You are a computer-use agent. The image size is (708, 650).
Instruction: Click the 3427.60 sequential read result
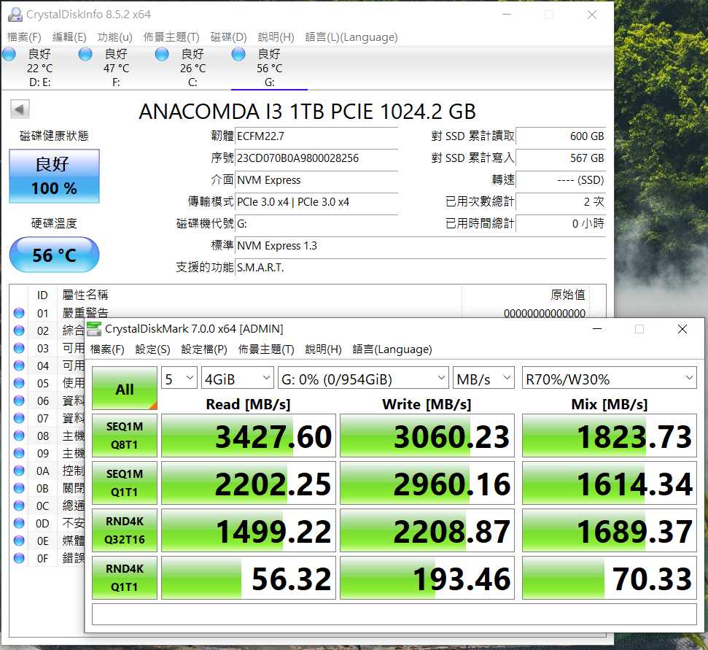pos(249,436)
